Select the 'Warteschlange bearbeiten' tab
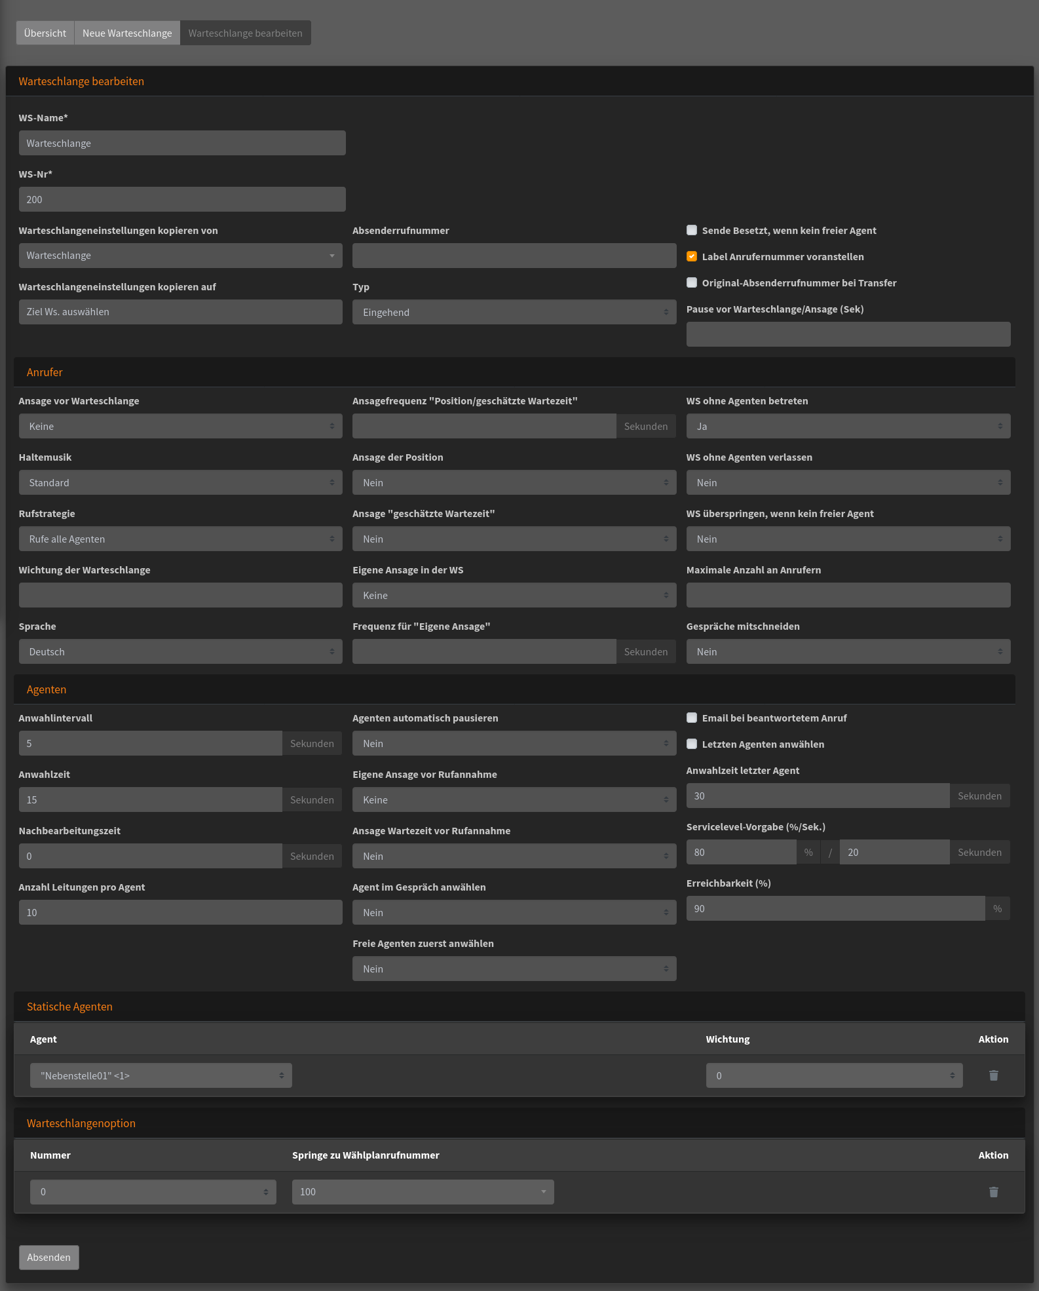This screenshot has height=1291, width=1039. [245, 33]
